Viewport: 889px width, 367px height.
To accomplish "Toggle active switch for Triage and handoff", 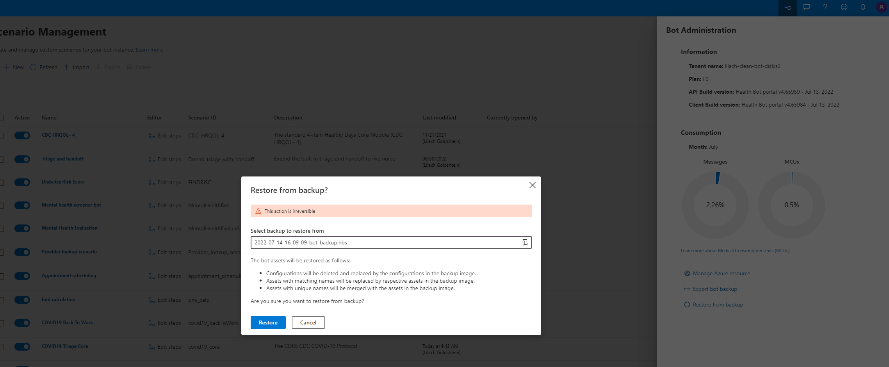I will click(x=22, y=159).
